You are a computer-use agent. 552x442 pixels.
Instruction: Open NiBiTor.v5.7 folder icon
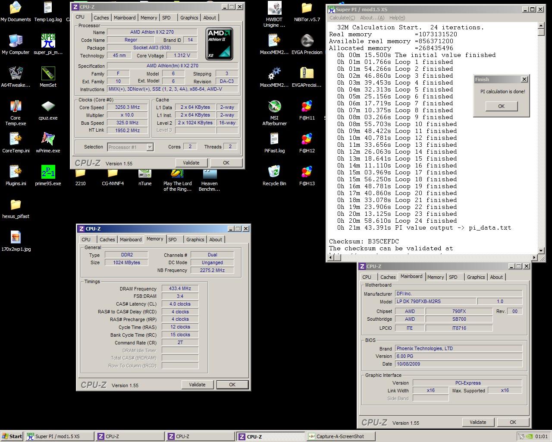pos(307,12)
